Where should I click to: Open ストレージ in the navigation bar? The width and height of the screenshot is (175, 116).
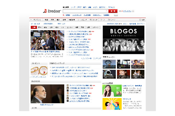tap(111, 20)
